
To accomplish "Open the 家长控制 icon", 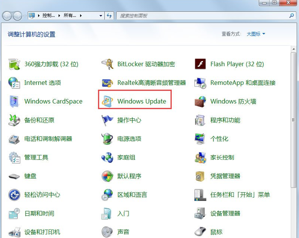I will coord(200,158).
